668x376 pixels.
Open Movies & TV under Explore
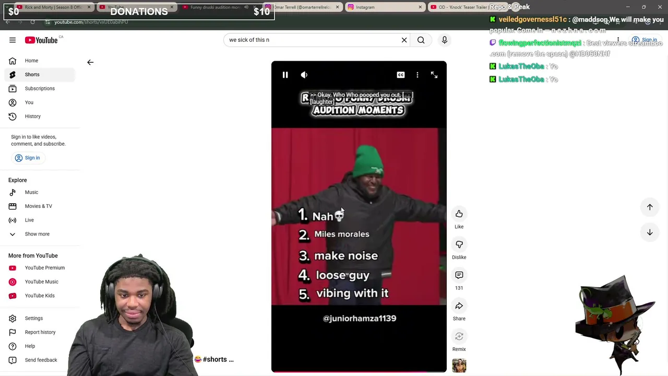click(x=40, y=206)
